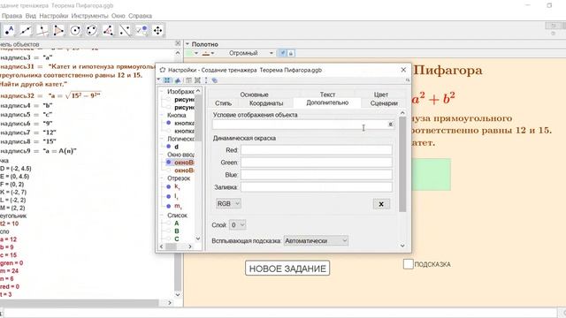Toggle visibility of кнопка in the object tree
The image size is (566, 318).
point(168,123)
